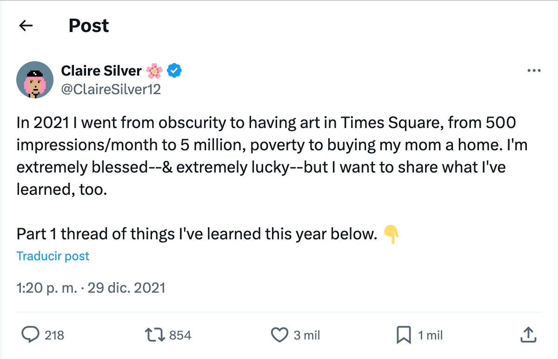Reply using the speech bubble icon
Viewport: 558px width, 359px height.
pyautogui.click(x=31, y=335)
